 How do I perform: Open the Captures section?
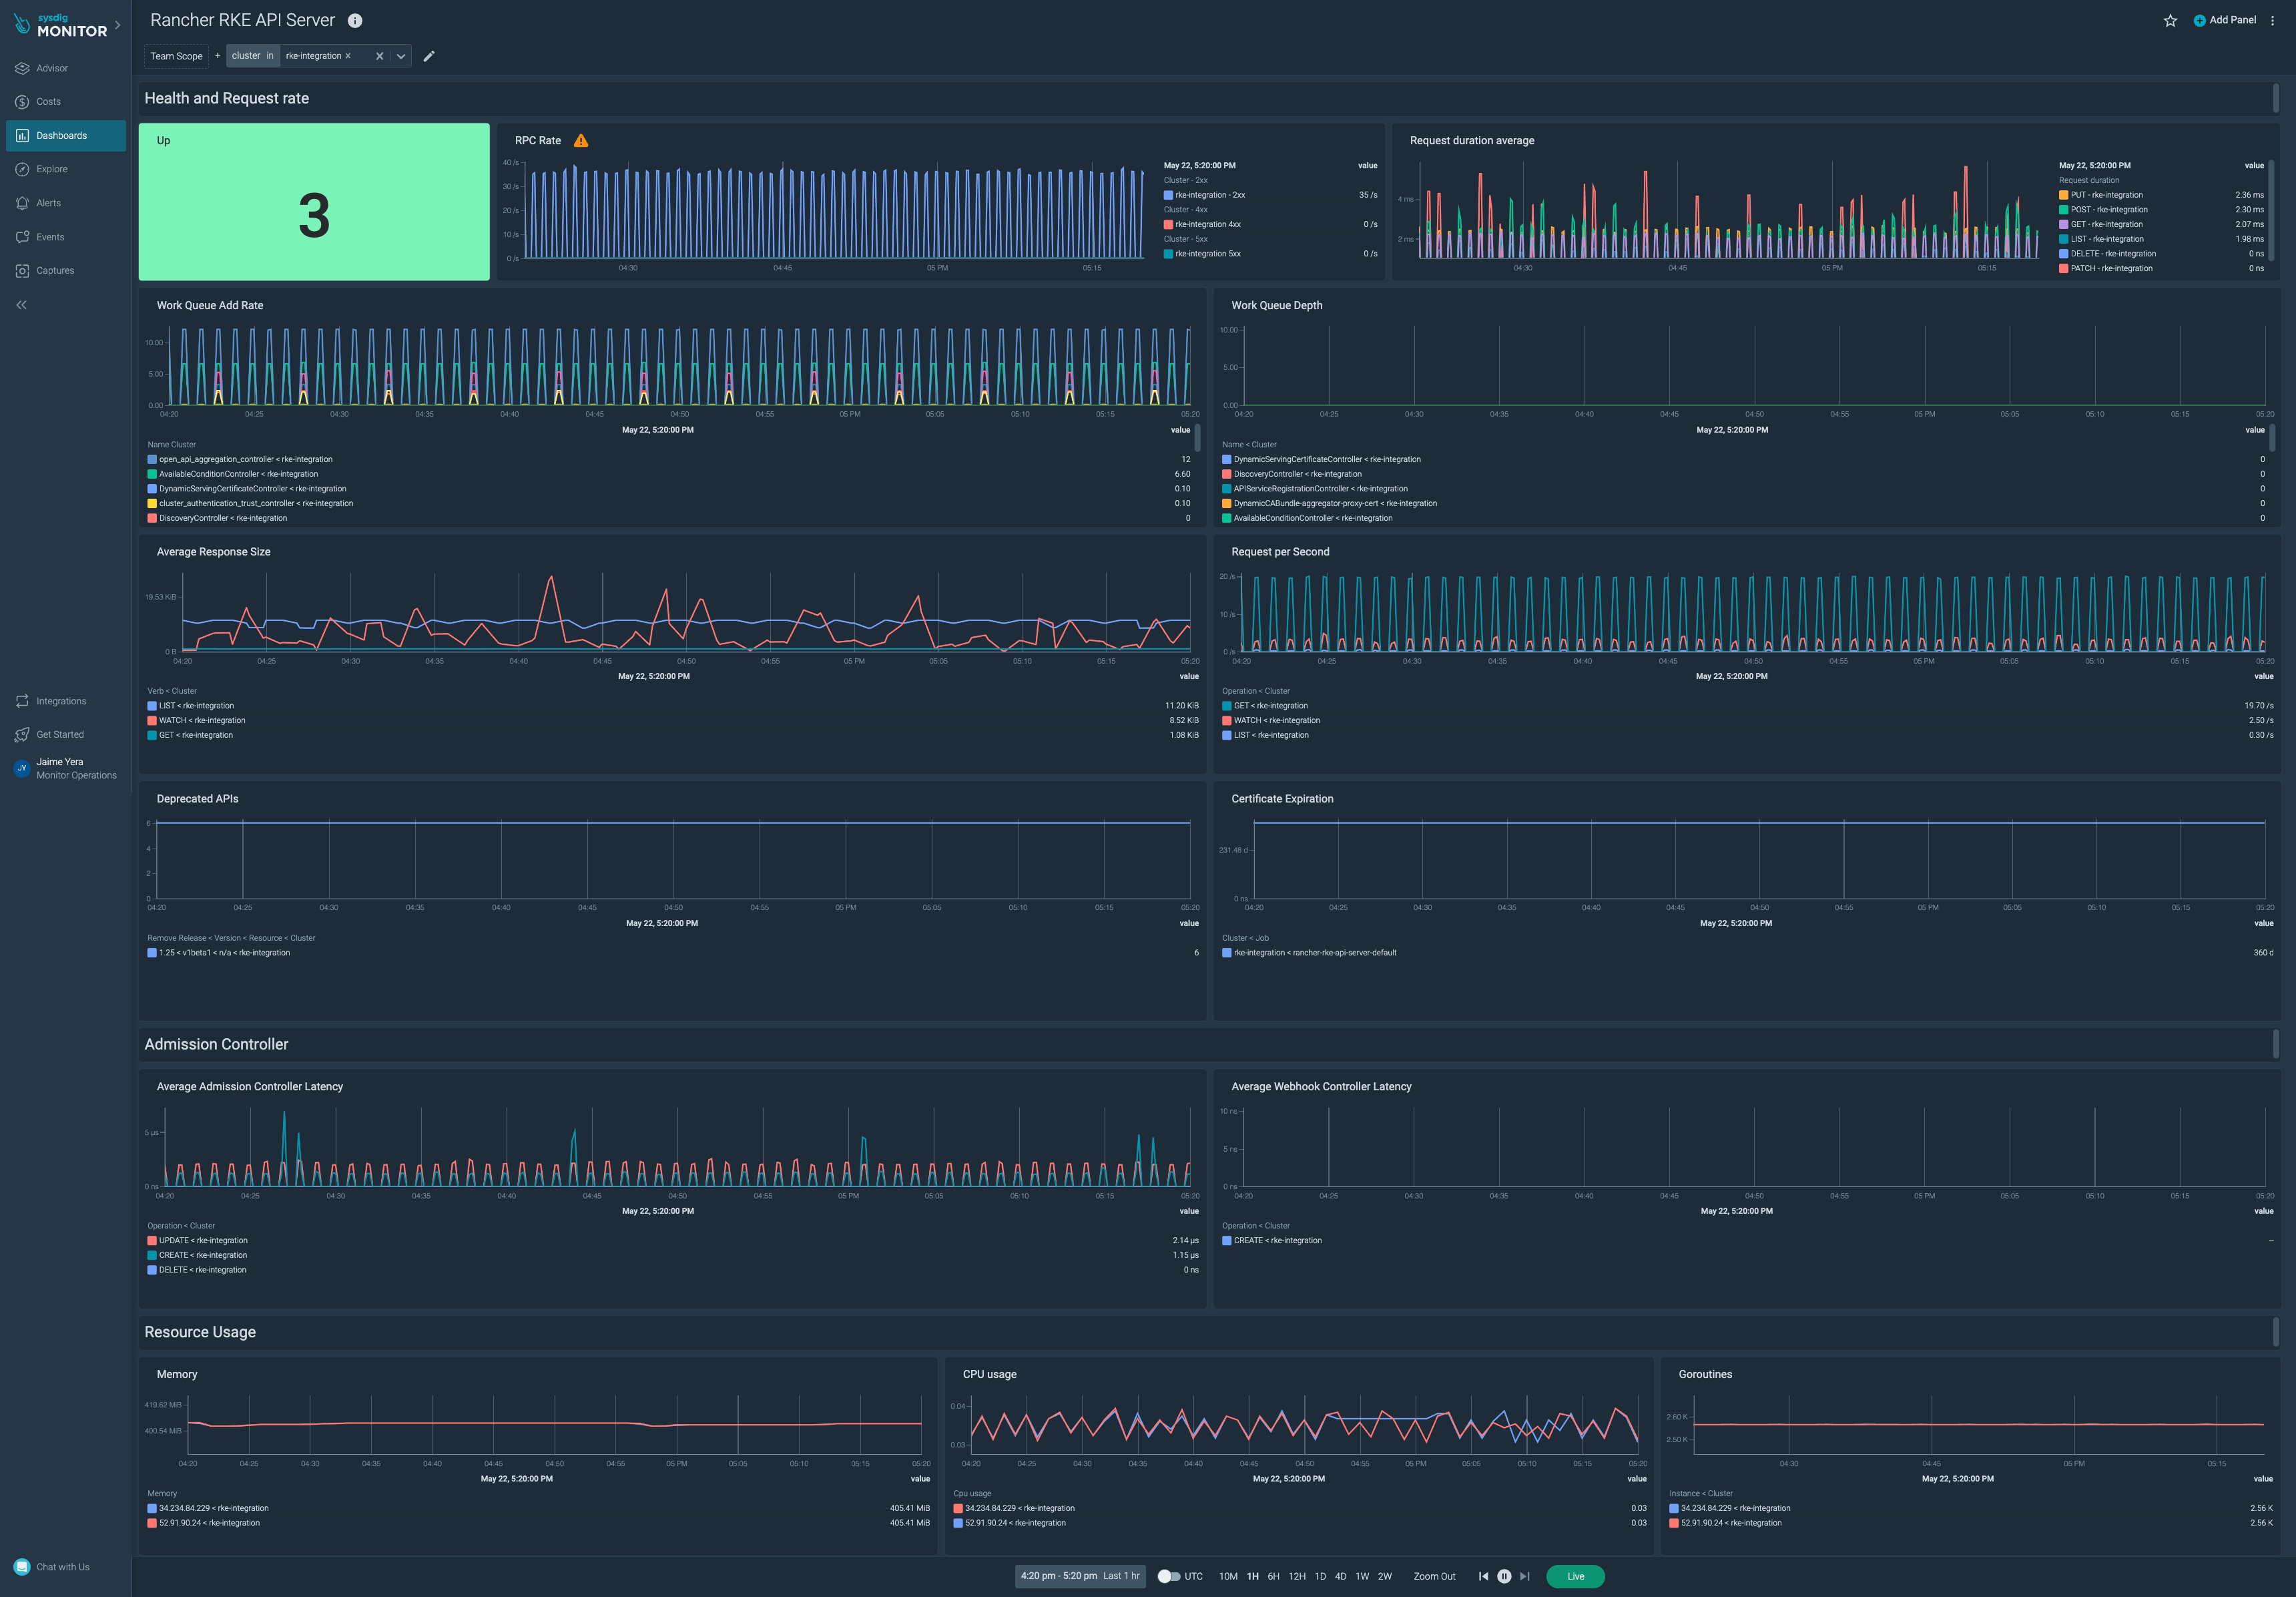(x=54, y=270)
